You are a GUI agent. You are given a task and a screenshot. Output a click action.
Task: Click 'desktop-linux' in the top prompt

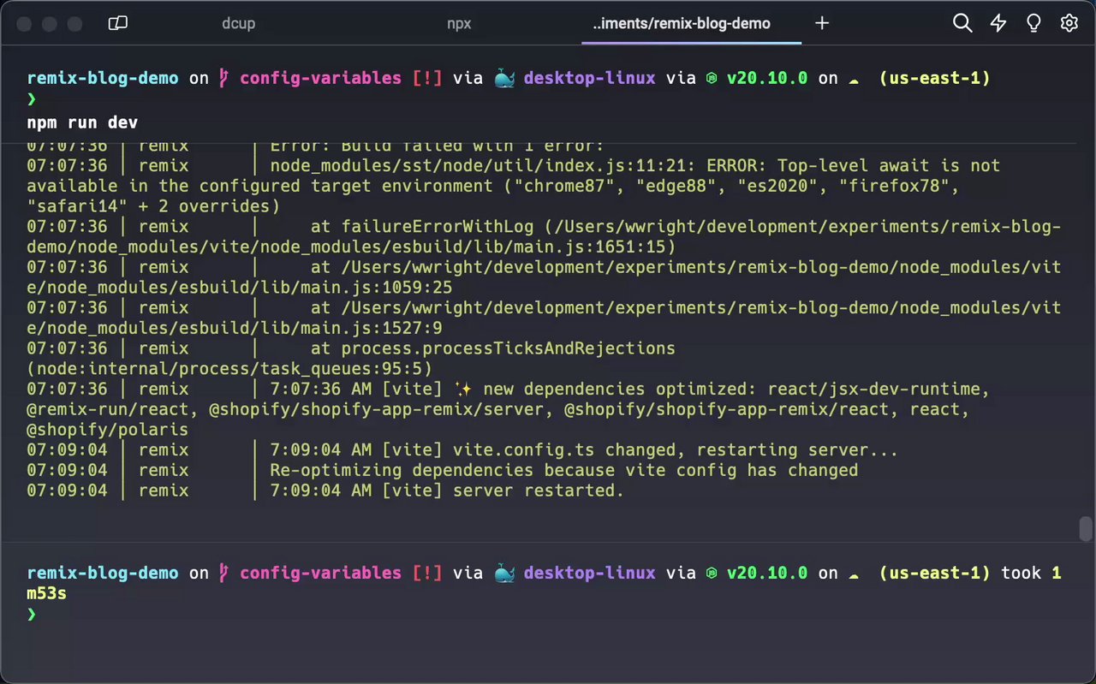coord(590,78)
